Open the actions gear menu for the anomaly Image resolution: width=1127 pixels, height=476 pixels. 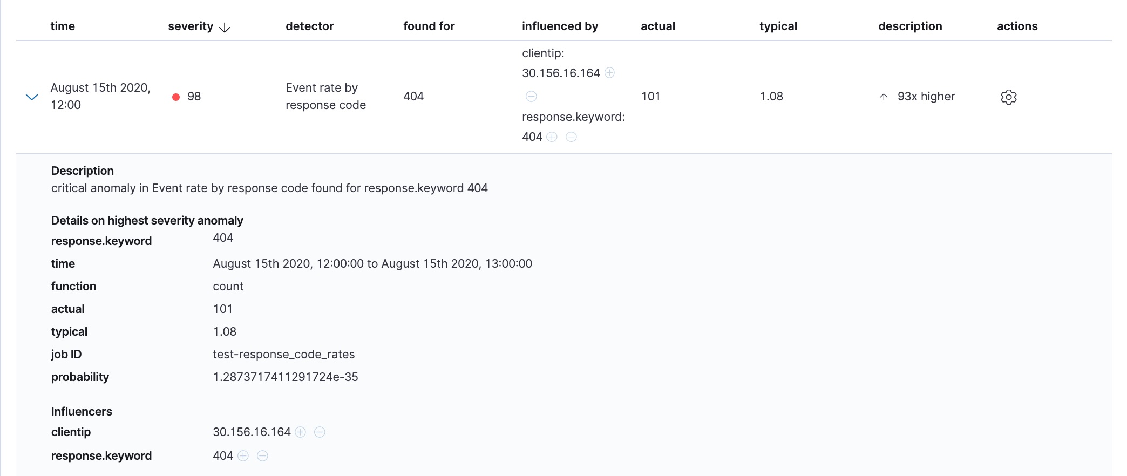pos(1009,97)
